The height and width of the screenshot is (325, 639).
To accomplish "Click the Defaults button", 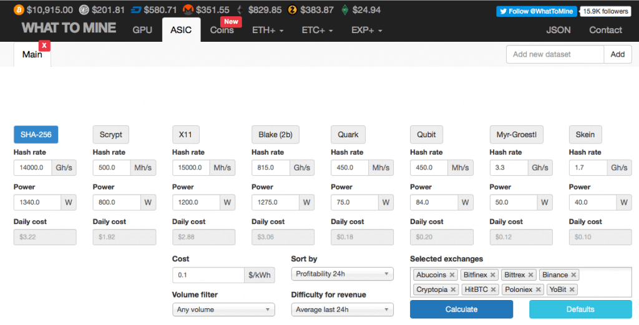I will [580, 309].
